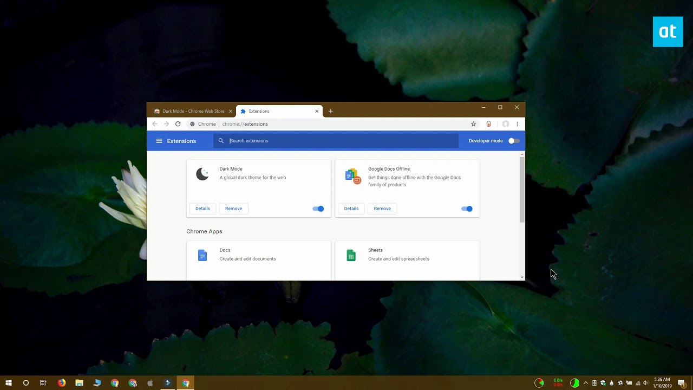Open Cortana search circle on the taskbar

[25, 383]
